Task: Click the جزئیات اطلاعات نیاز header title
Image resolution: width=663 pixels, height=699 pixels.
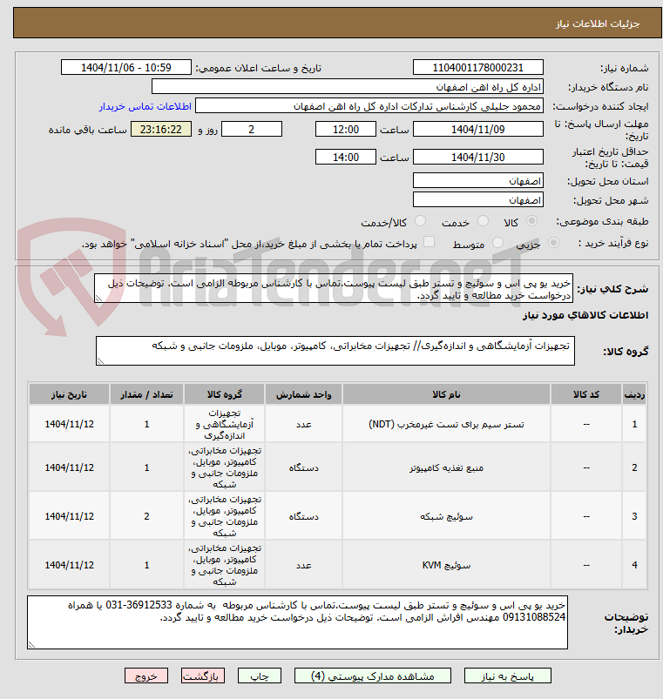Action: (x=598, y=24)
